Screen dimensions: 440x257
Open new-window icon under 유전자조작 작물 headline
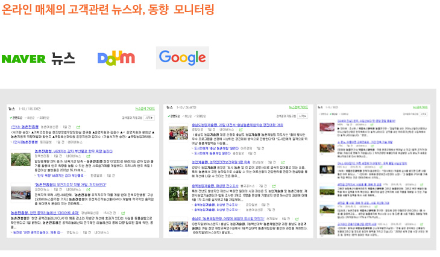(88, 189)
